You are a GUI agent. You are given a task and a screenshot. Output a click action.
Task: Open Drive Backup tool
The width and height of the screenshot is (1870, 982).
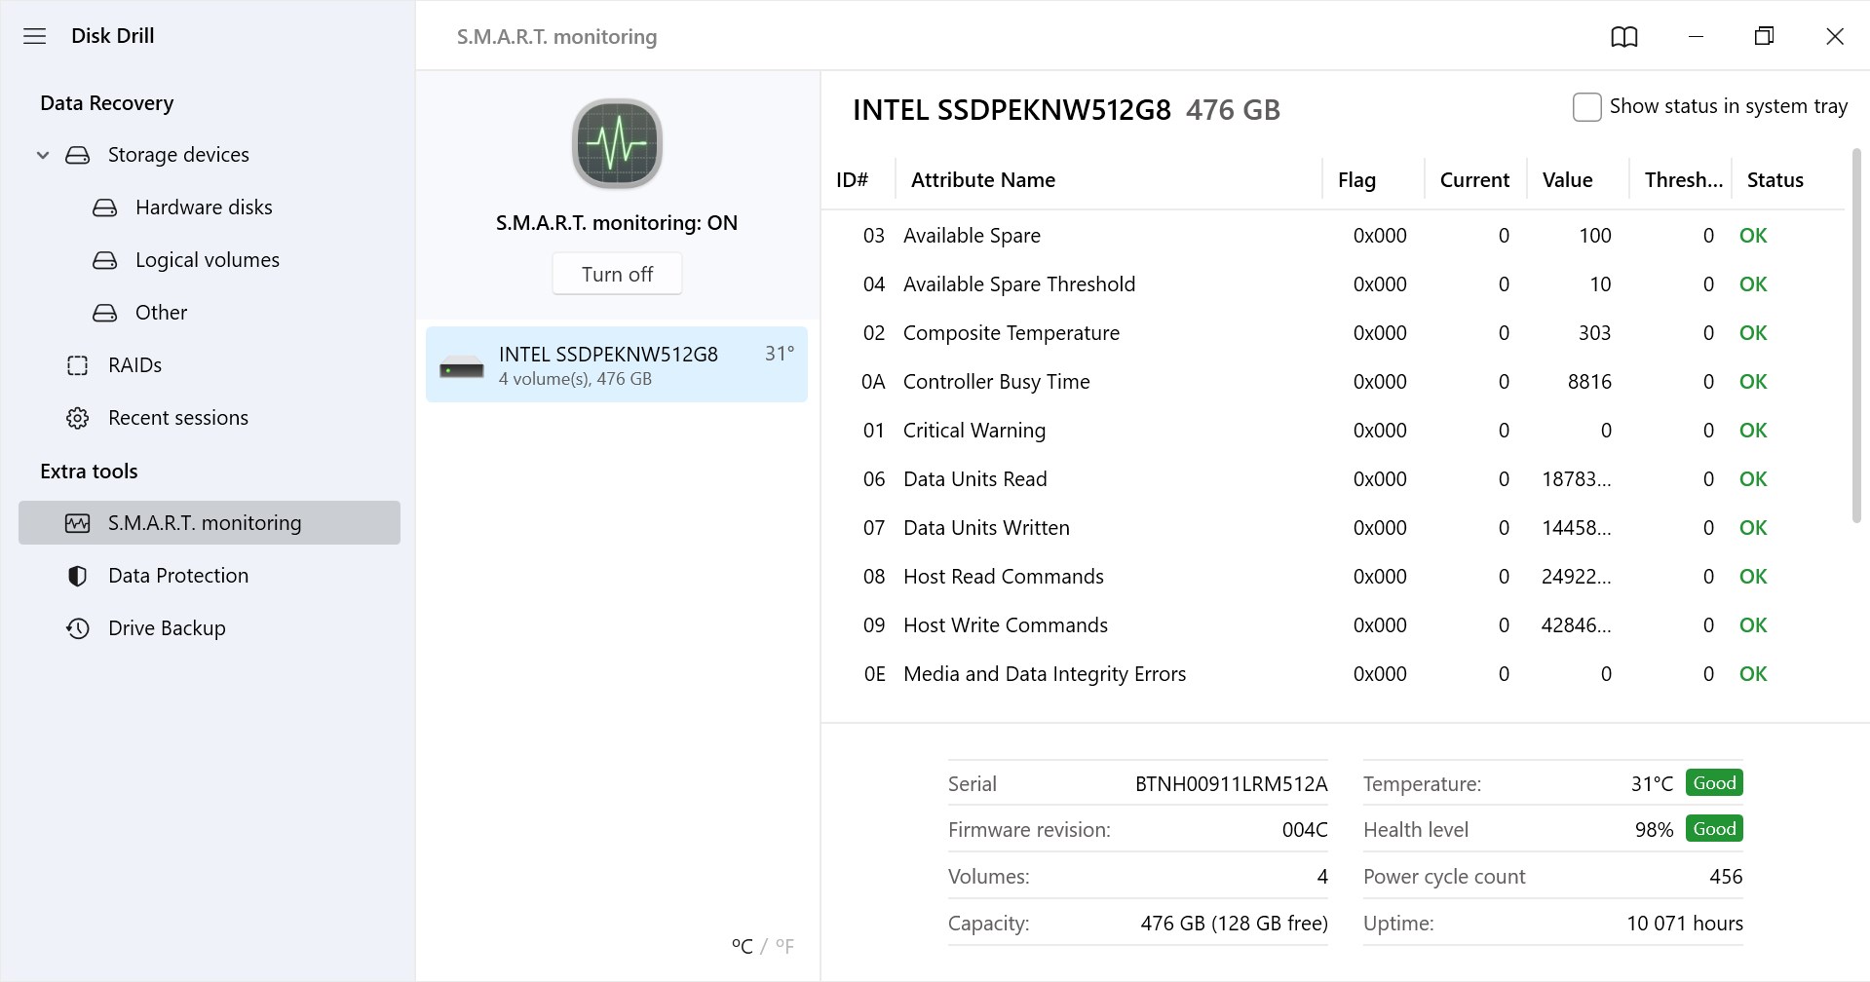[x=210, y=628]
